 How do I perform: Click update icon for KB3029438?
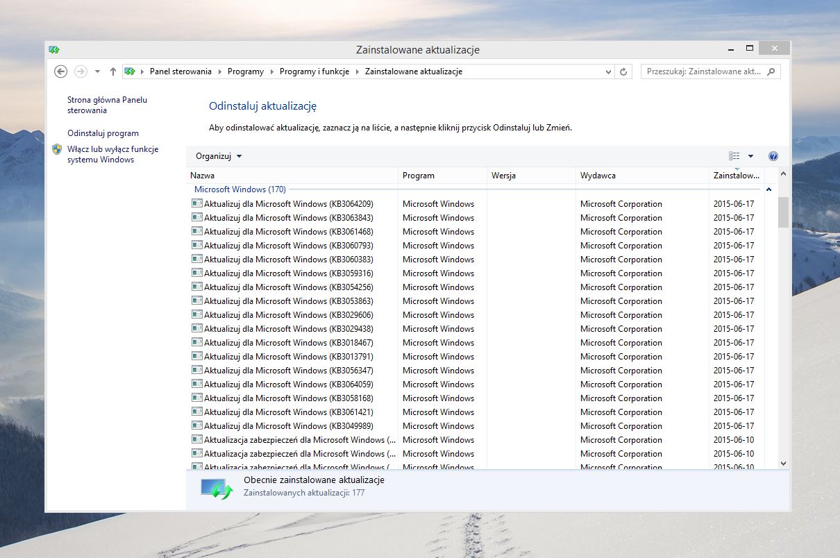[197, 328]
